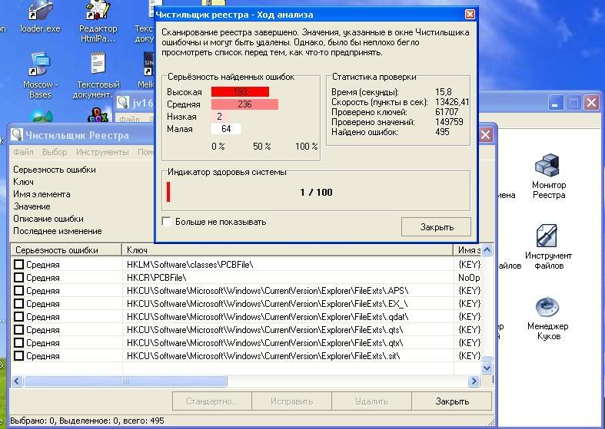Click the jv16 window title icon

[123, 102]
